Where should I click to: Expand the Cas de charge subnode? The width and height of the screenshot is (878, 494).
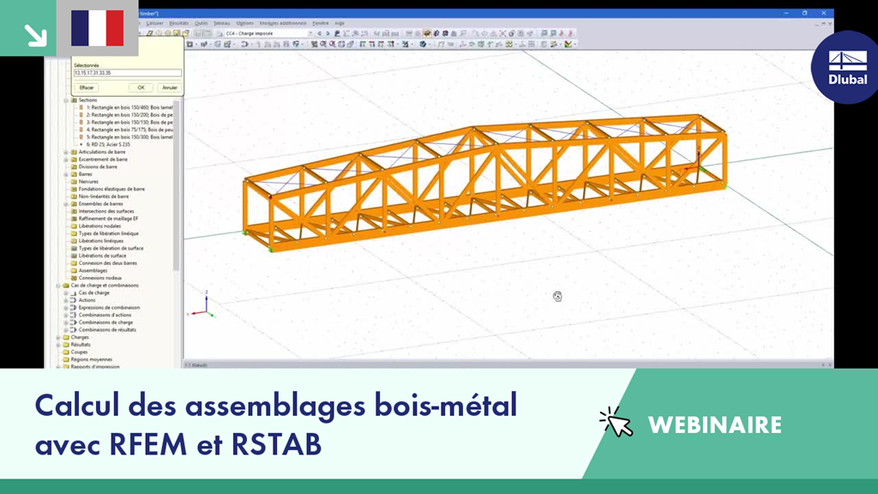pyautogui.click(x=66, y=293)
